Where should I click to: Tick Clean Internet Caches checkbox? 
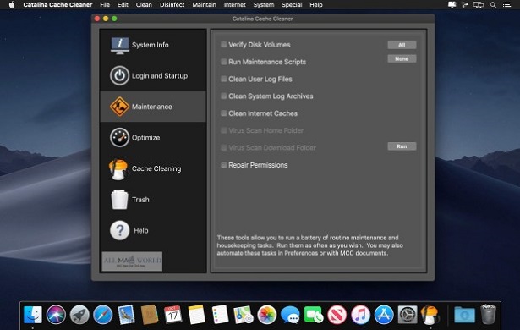point(224,113)
